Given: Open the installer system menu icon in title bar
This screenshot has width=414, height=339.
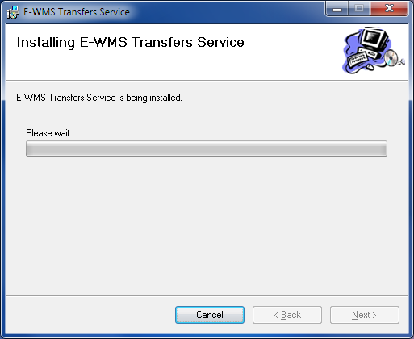Looking at the screenshot, I should pyautogui.click(x=13, y=12).
